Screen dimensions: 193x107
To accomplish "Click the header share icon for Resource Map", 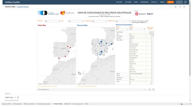I will (180, 7).
